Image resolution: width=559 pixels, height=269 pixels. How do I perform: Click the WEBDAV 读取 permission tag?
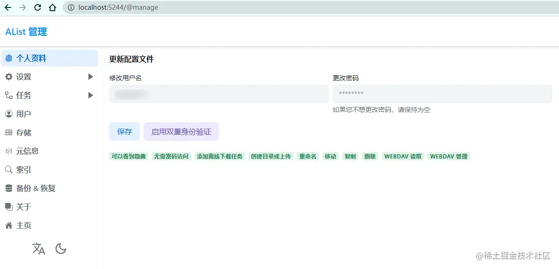(x=403, y=157)
